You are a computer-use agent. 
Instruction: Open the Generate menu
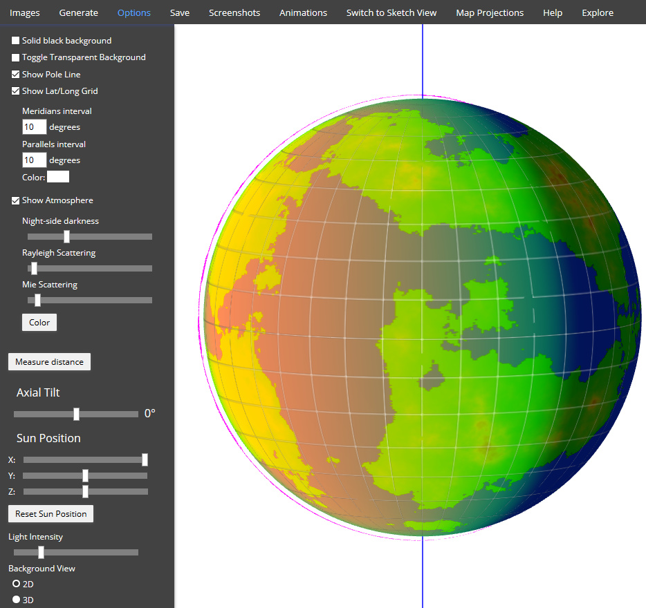[78, 12]
